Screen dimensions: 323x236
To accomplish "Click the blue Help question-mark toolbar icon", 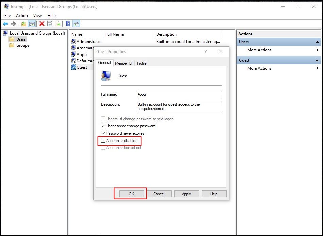I will 68,24.
